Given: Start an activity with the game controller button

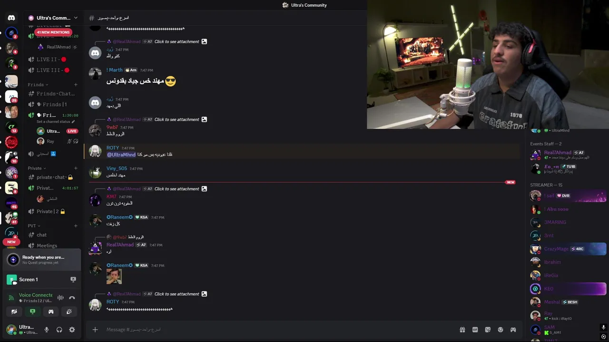Looking at the screenshot, I should pyautogui.click(x=51, y=312).
